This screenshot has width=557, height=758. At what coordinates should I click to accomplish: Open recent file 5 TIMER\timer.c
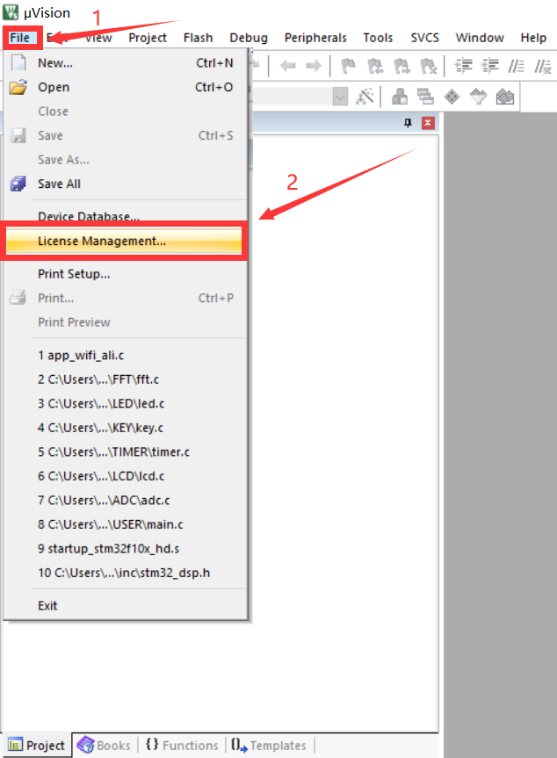[x=126, y=452]
